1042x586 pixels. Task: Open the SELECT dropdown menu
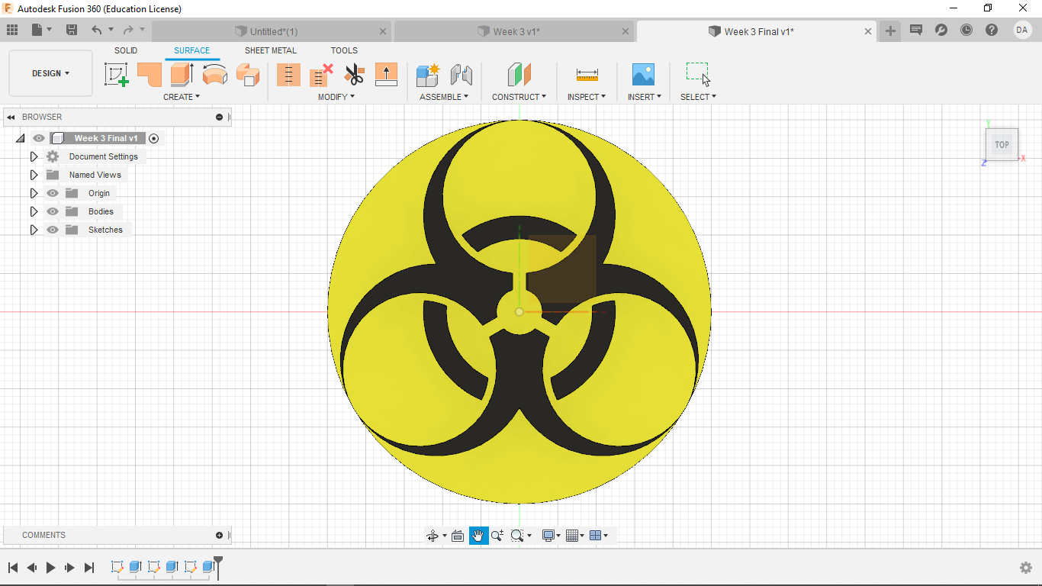point(698,97)
